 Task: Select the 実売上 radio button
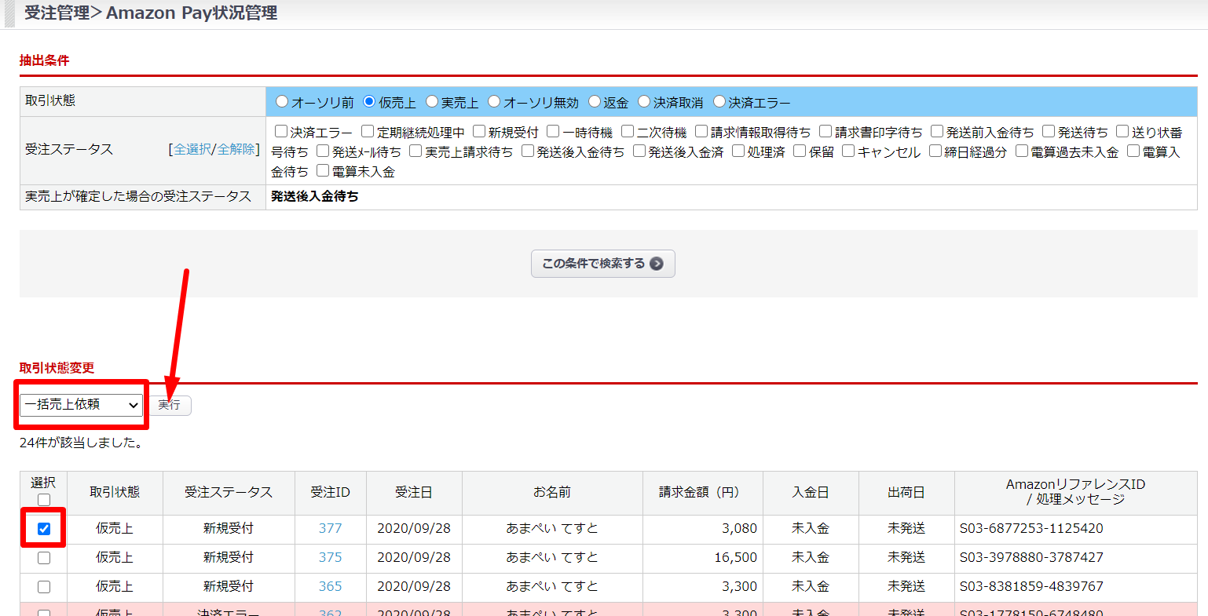pyautogui.click(x=432, y=102)
